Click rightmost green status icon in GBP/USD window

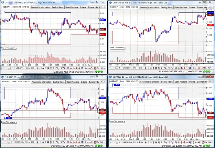(209, 146)
